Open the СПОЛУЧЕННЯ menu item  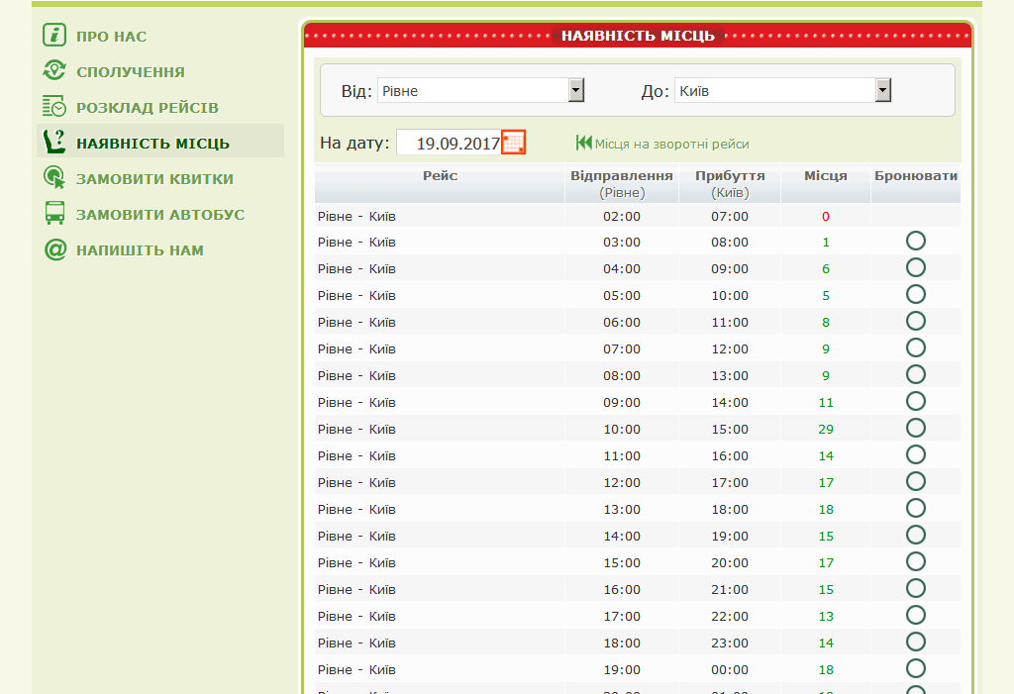pyautogui.click(x=131, y=72)
